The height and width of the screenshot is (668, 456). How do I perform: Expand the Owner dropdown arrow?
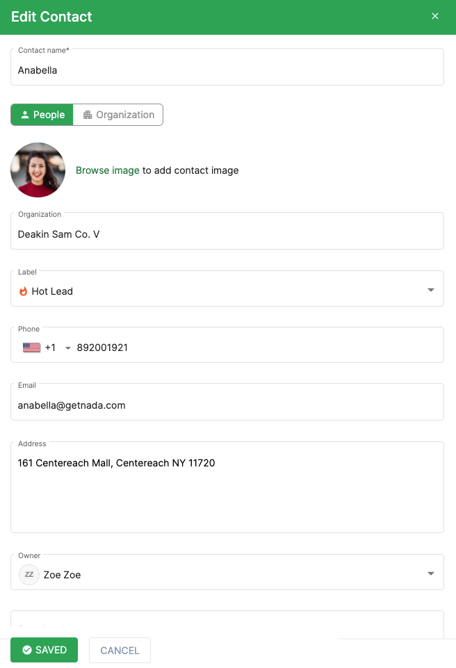pos(431,573)
